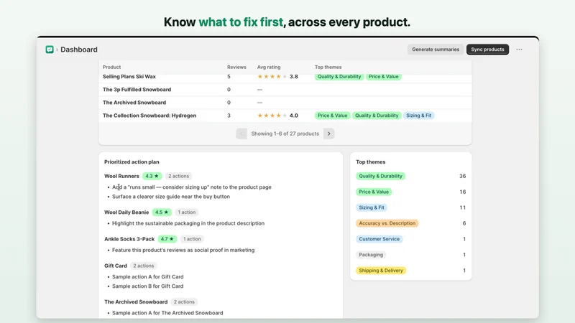Click the 2 actions badge for Wool Runners
Viewport: 575px width, 323px height.
tap(178, 176)
